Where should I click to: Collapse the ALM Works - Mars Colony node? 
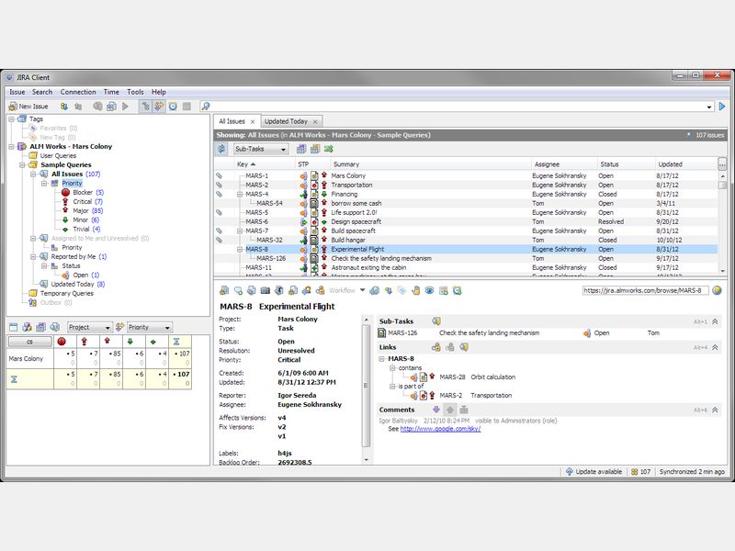(11, 147)
